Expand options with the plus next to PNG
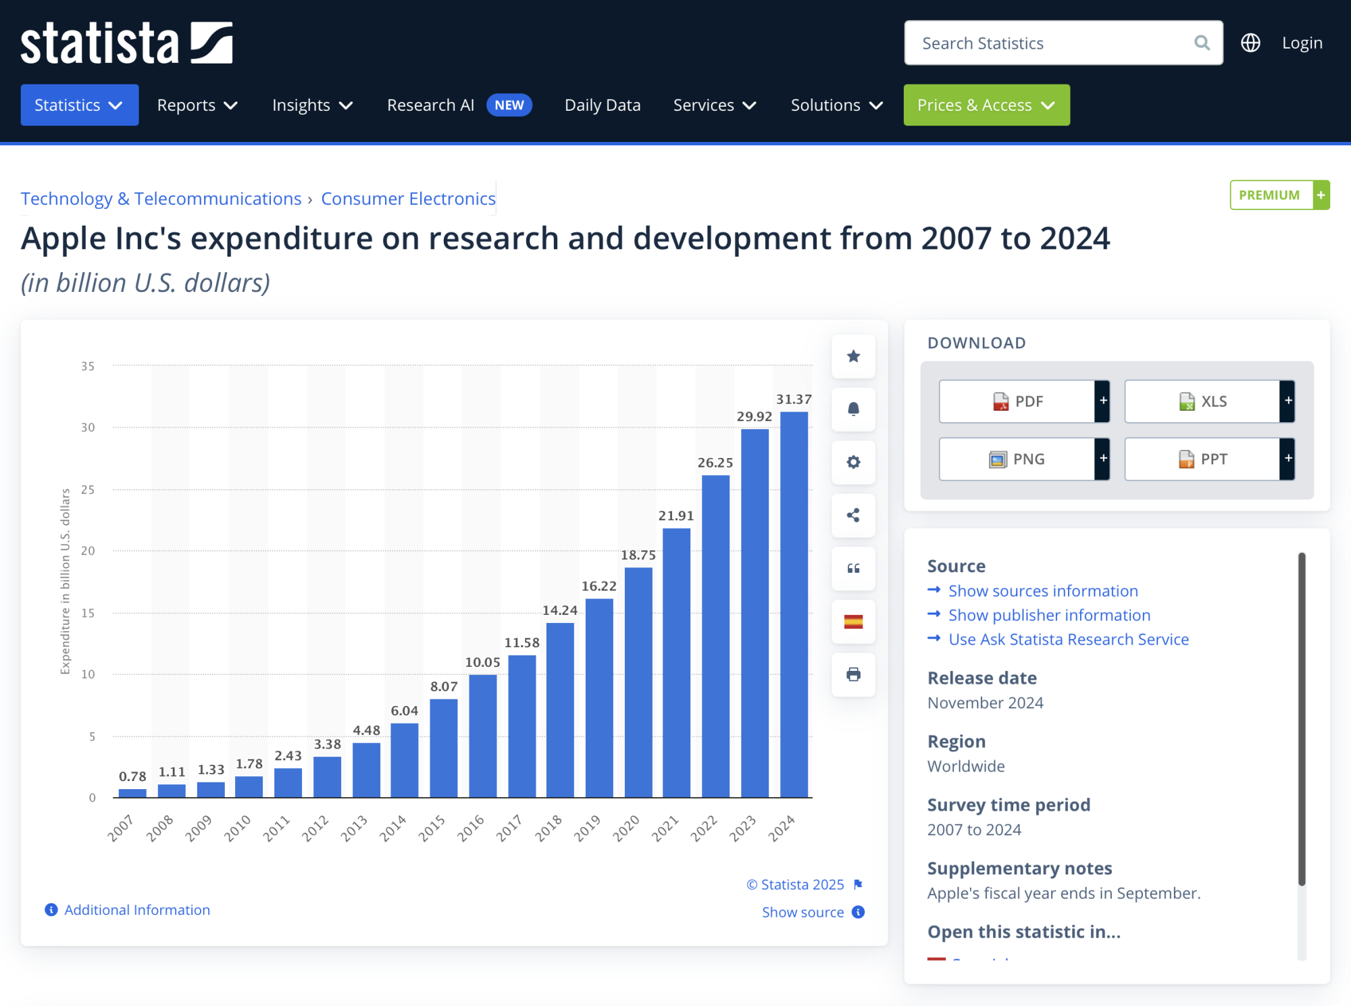The height and width of the screenshot is (1006, 1351). (1102, 459)
